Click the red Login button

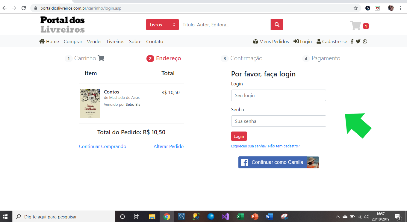[x=239, y=136]
